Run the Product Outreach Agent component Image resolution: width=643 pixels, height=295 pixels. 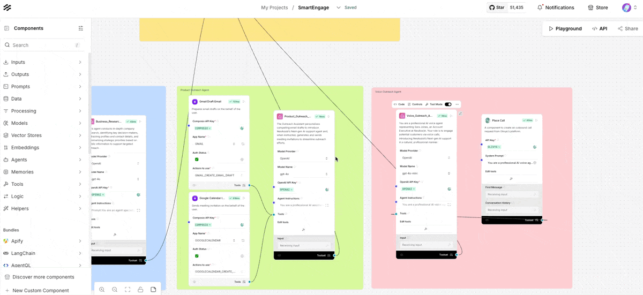pyautogui.click(x=329, y=116)
